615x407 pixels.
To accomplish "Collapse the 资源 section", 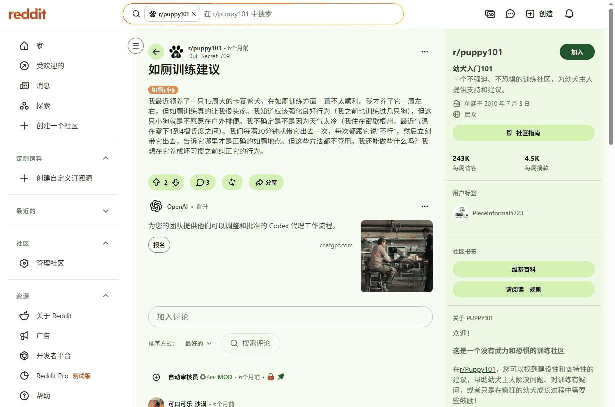I will pos(106,296).
